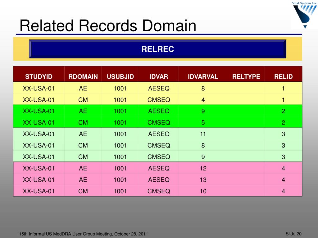
Task: Select the RDOMAIN column header
Action: point(83,77)
